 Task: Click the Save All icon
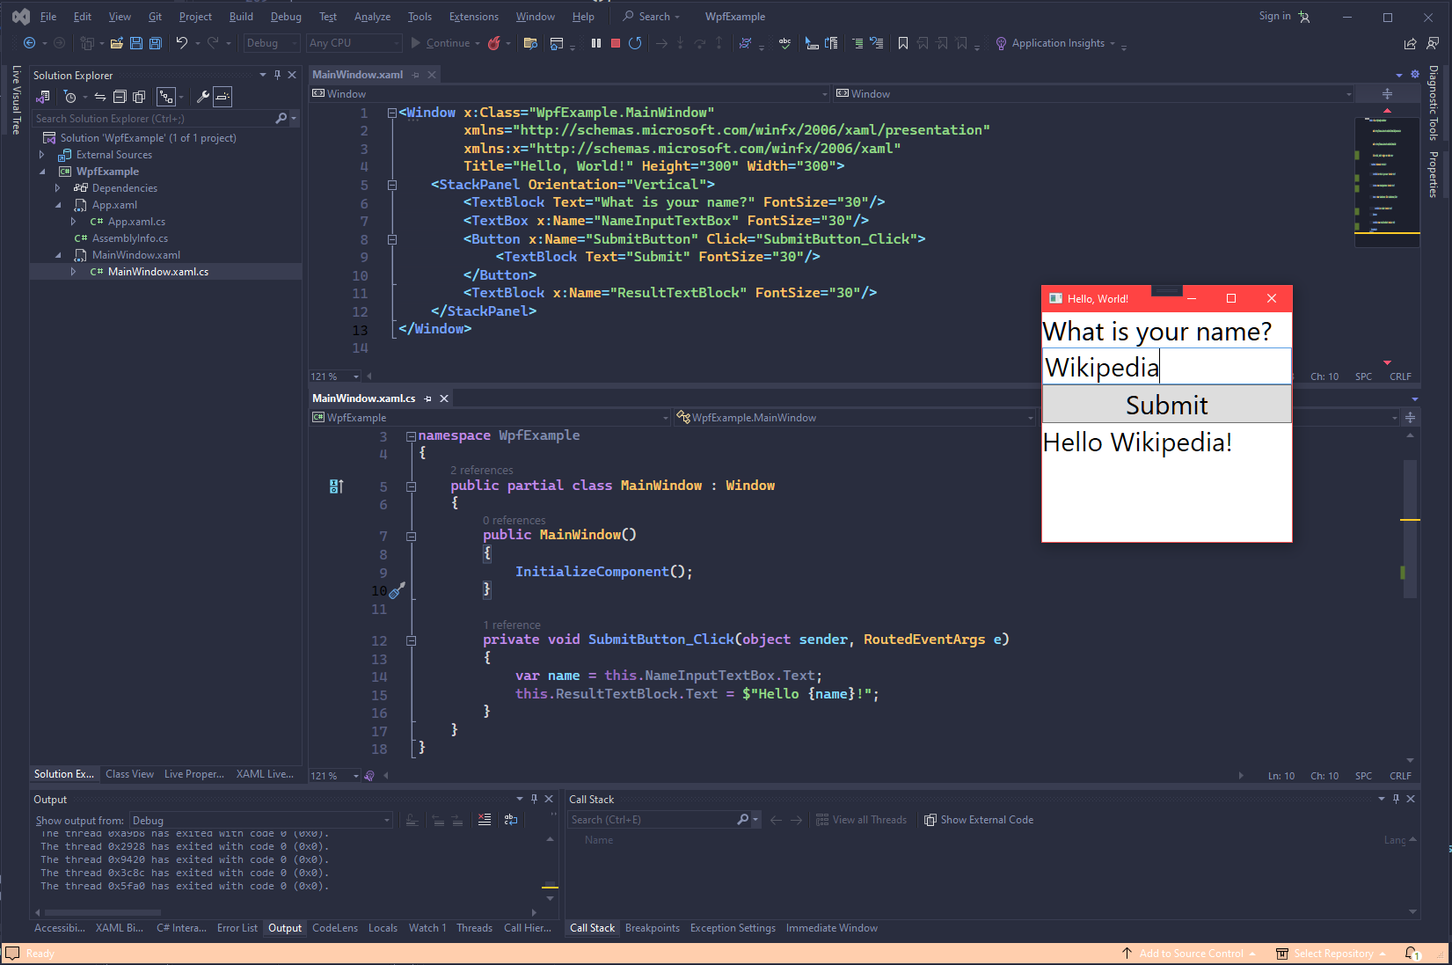click(156, 43)
